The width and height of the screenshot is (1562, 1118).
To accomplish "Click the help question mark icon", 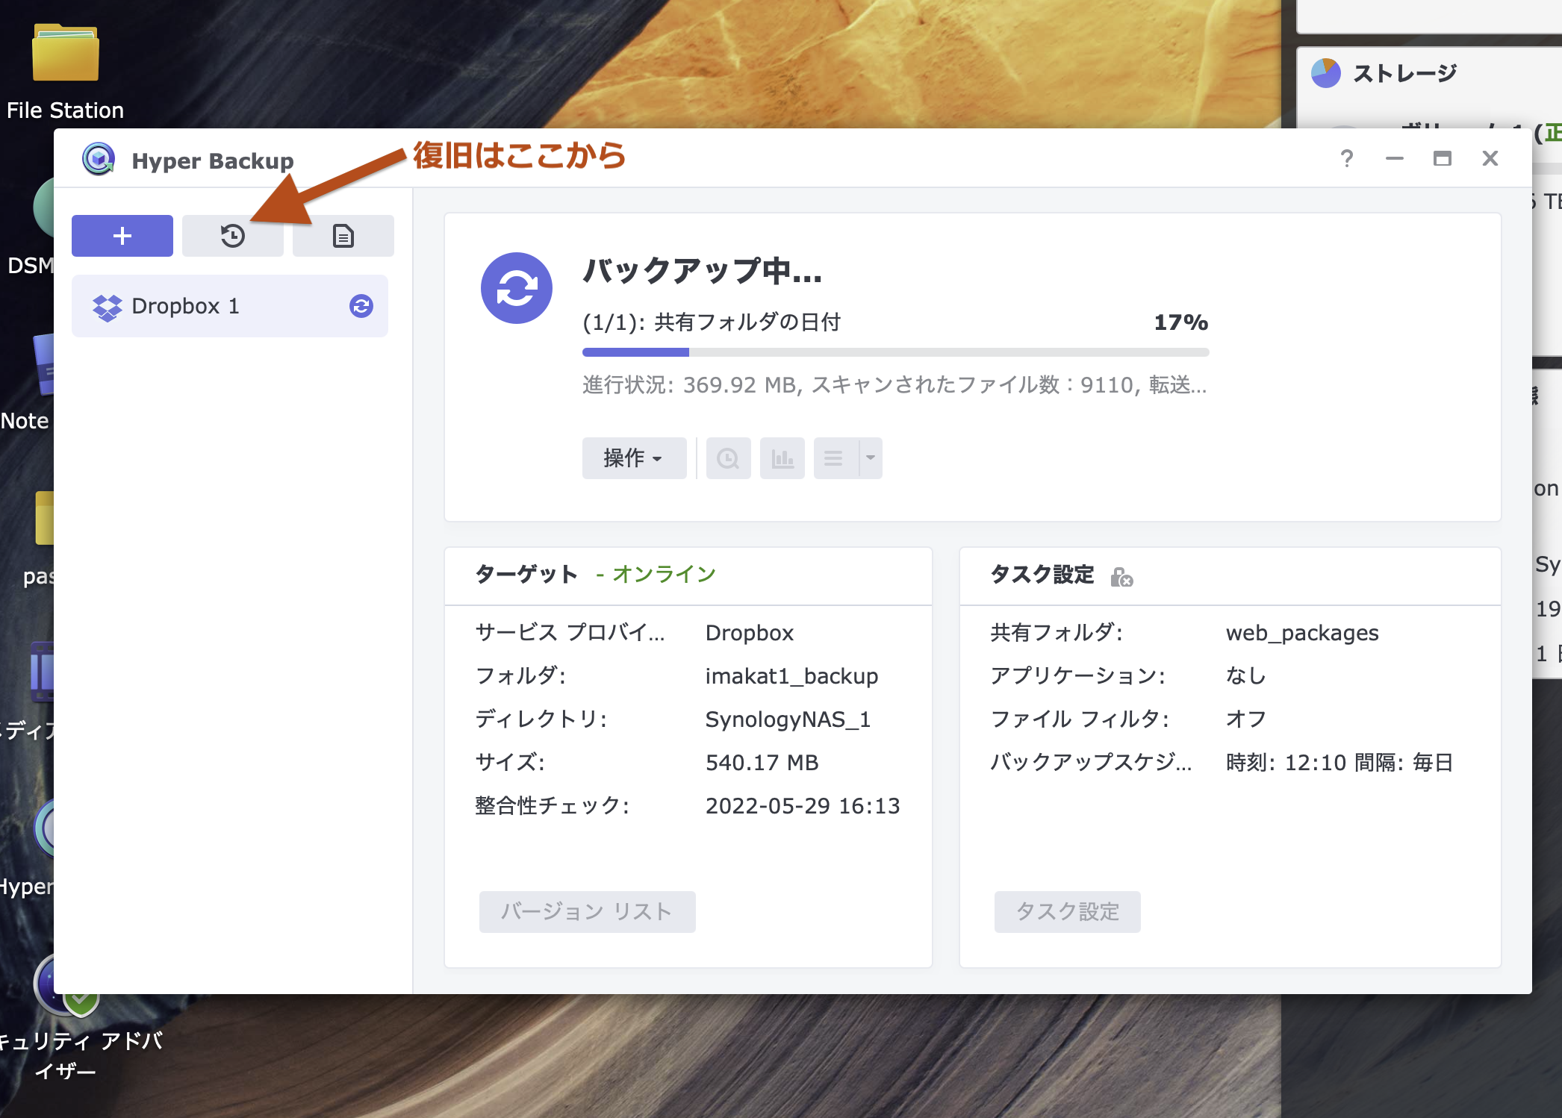I will [1346, 158].
